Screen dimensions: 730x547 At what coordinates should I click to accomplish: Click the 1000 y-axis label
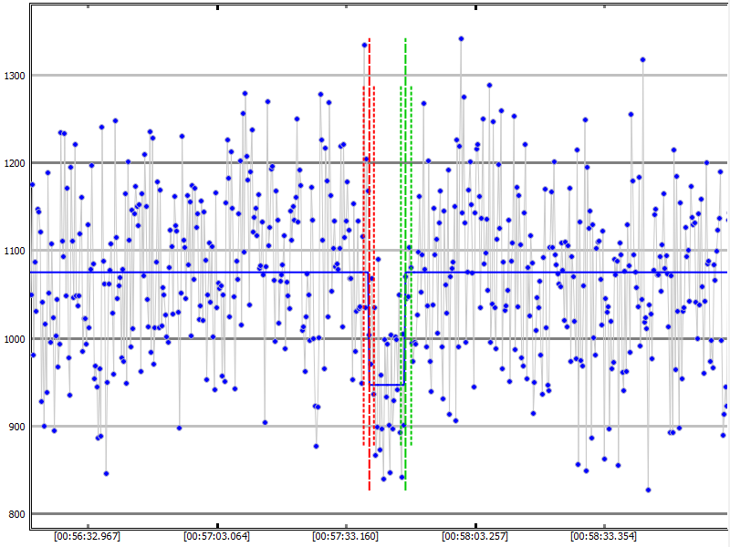coord(15,338)
